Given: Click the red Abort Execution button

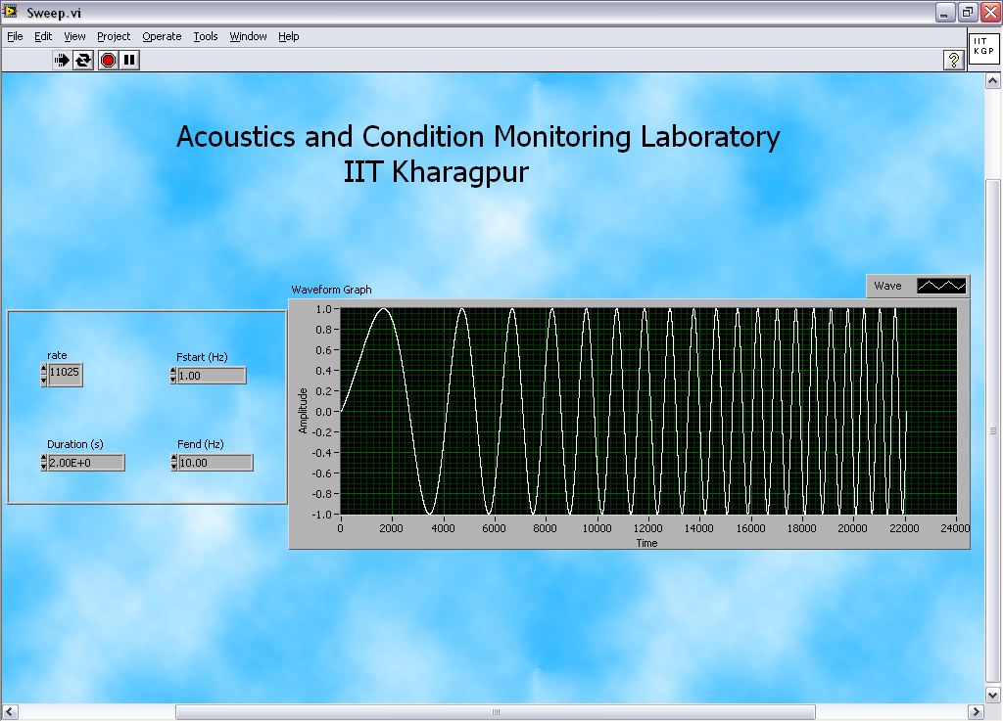Looking at the screenshot, I should click(x=108, y=60).
